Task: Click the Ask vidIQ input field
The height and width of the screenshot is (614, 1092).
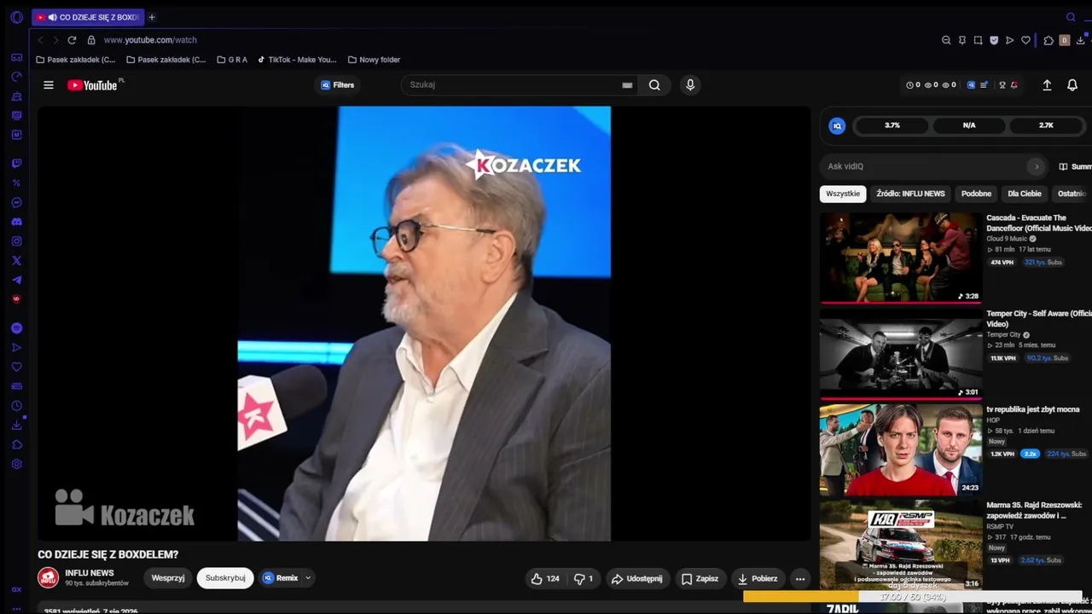Action: pos(926,166)
